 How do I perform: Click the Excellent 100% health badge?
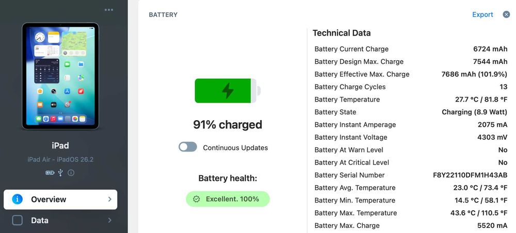tap(228, 199)
